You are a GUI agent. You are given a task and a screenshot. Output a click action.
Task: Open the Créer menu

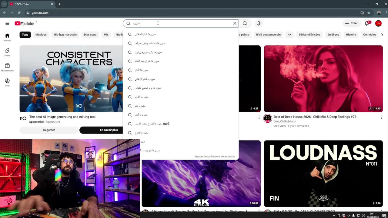click(352, 23)
